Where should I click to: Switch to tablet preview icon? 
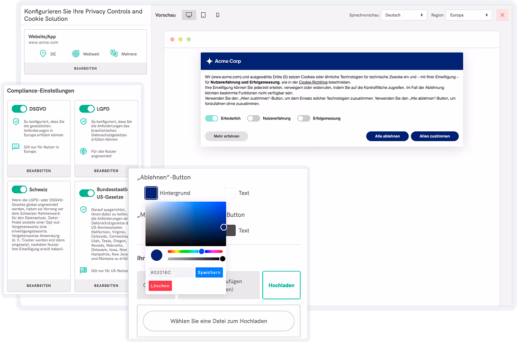point(203,15)
